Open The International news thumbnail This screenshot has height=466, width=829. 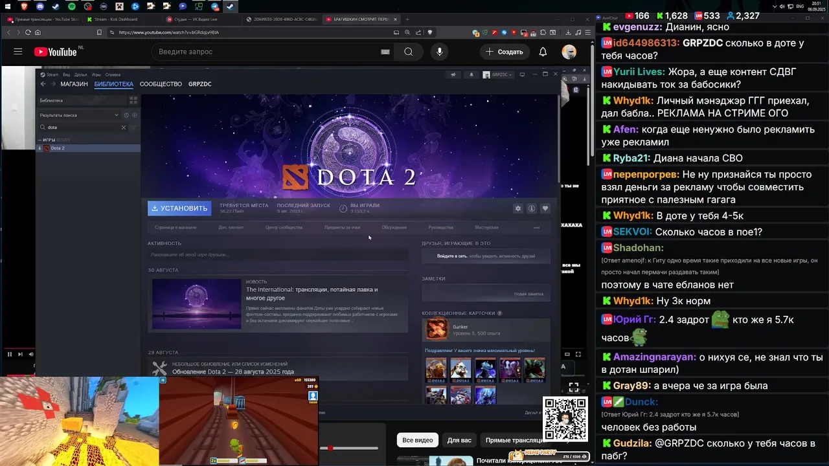pyautogui.click(x=196, y=304)
